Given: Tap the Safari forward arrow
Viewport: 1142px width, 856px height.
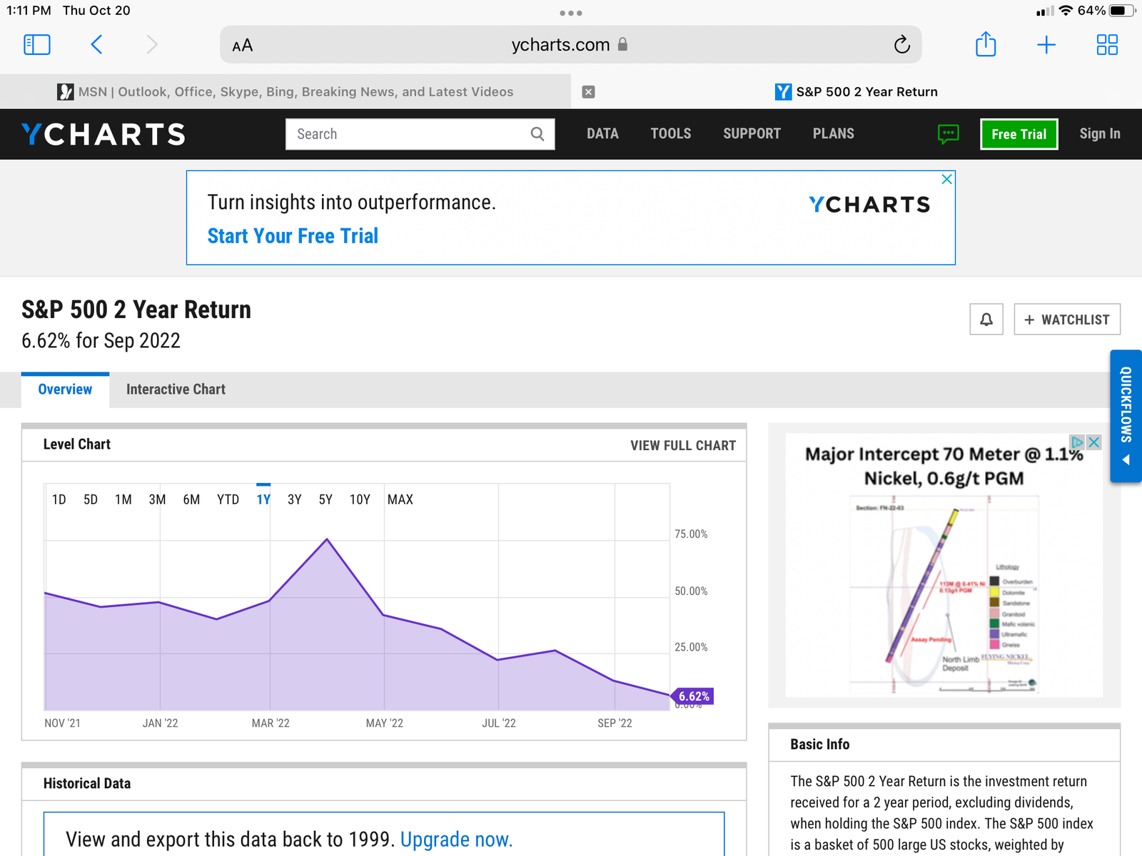Looking at the screenshot, I should (151, 45).
